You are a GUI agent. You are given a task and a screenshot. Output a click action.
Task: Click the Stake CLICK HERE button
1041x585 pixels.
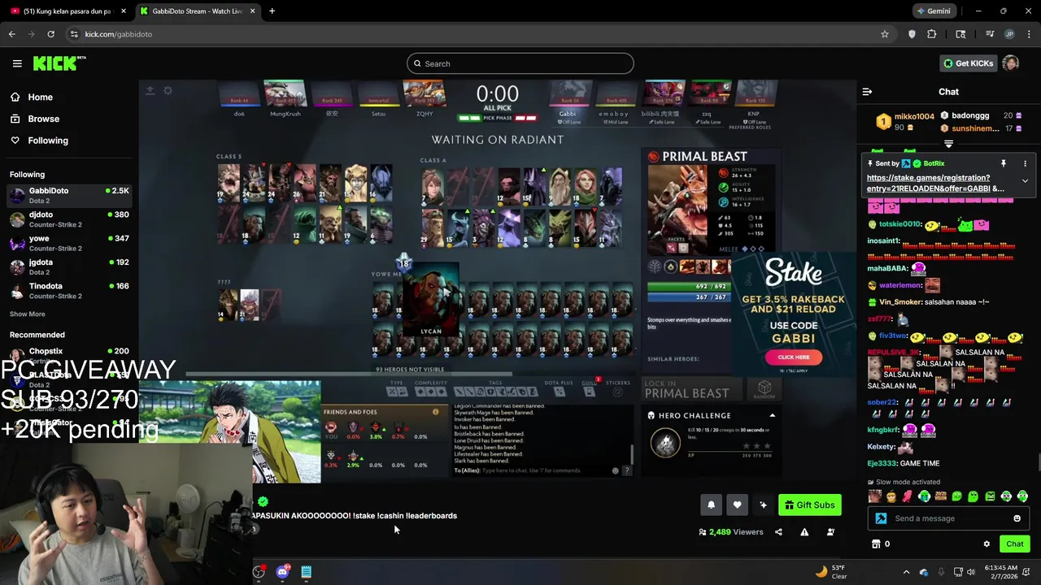coord(793,357)
